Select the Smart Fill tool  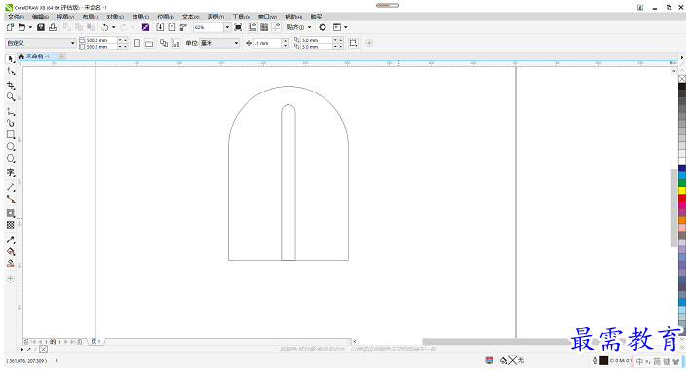point(11,263)
